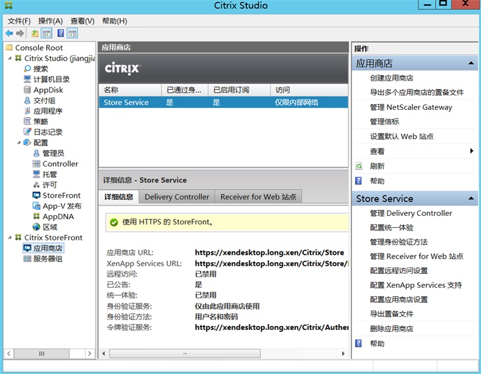Toggle the Show/Hide Action Pane toolbar icon
481x374 pixels.
pos(72,33)
